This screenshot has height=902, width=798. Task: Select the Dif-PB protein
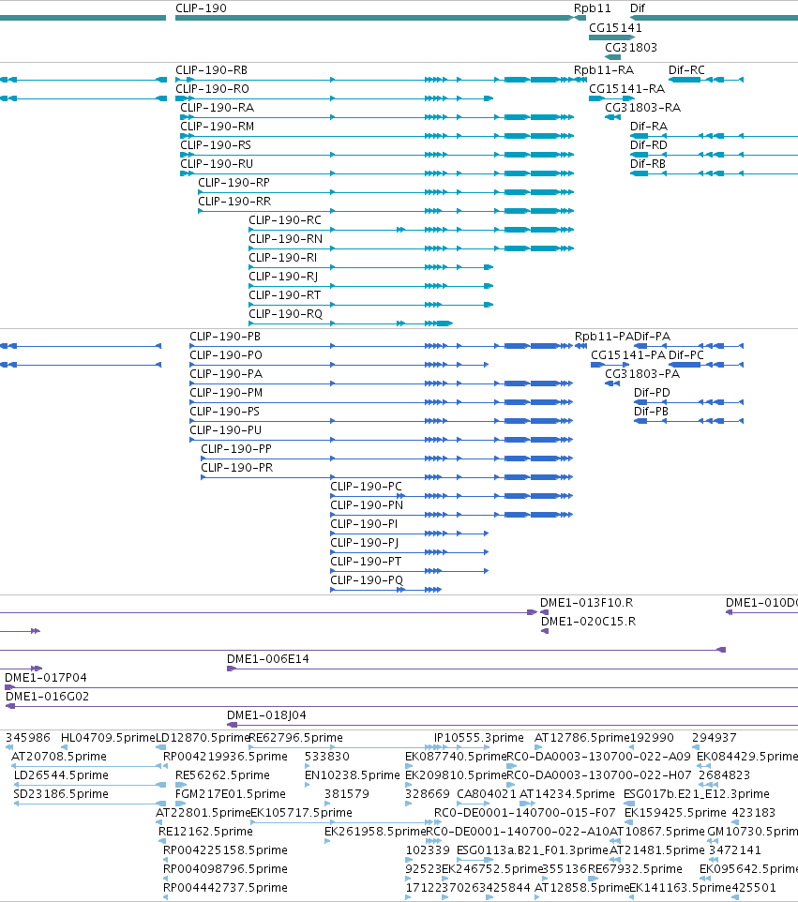coord(651,412)
